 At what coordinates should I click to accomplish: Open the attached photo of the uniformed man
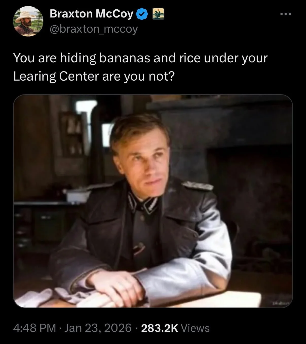(x=153, y=201)
